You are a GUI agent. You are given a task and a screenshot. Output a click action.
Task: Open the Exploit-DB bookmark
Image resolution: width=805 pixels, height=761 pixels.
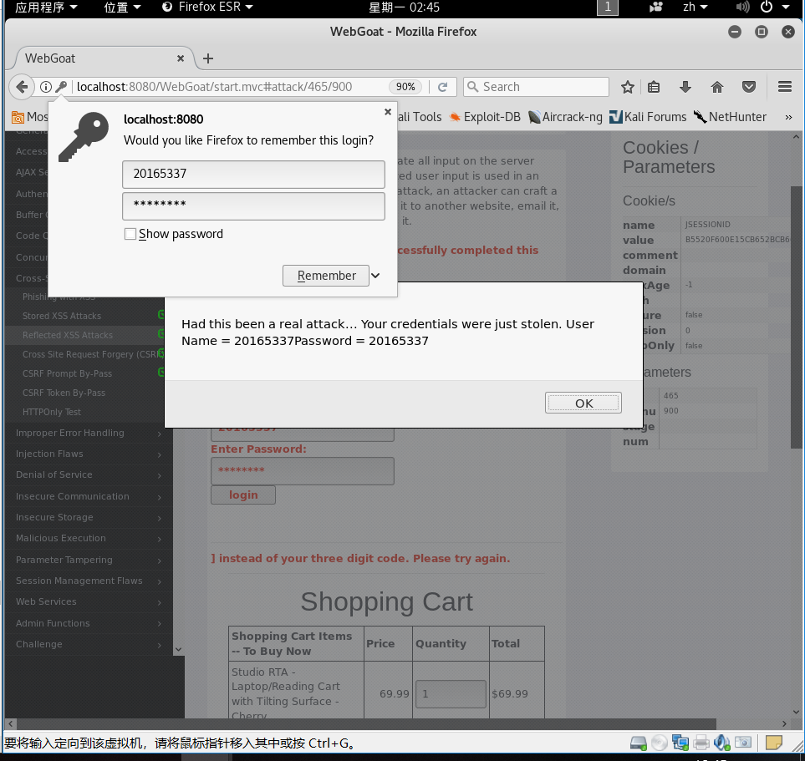[x=485, y=117]
